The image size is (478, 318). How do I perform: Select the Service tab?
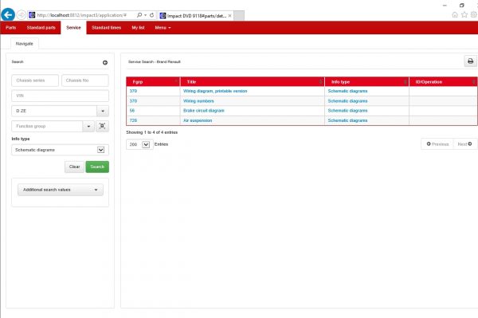(73, 28)
